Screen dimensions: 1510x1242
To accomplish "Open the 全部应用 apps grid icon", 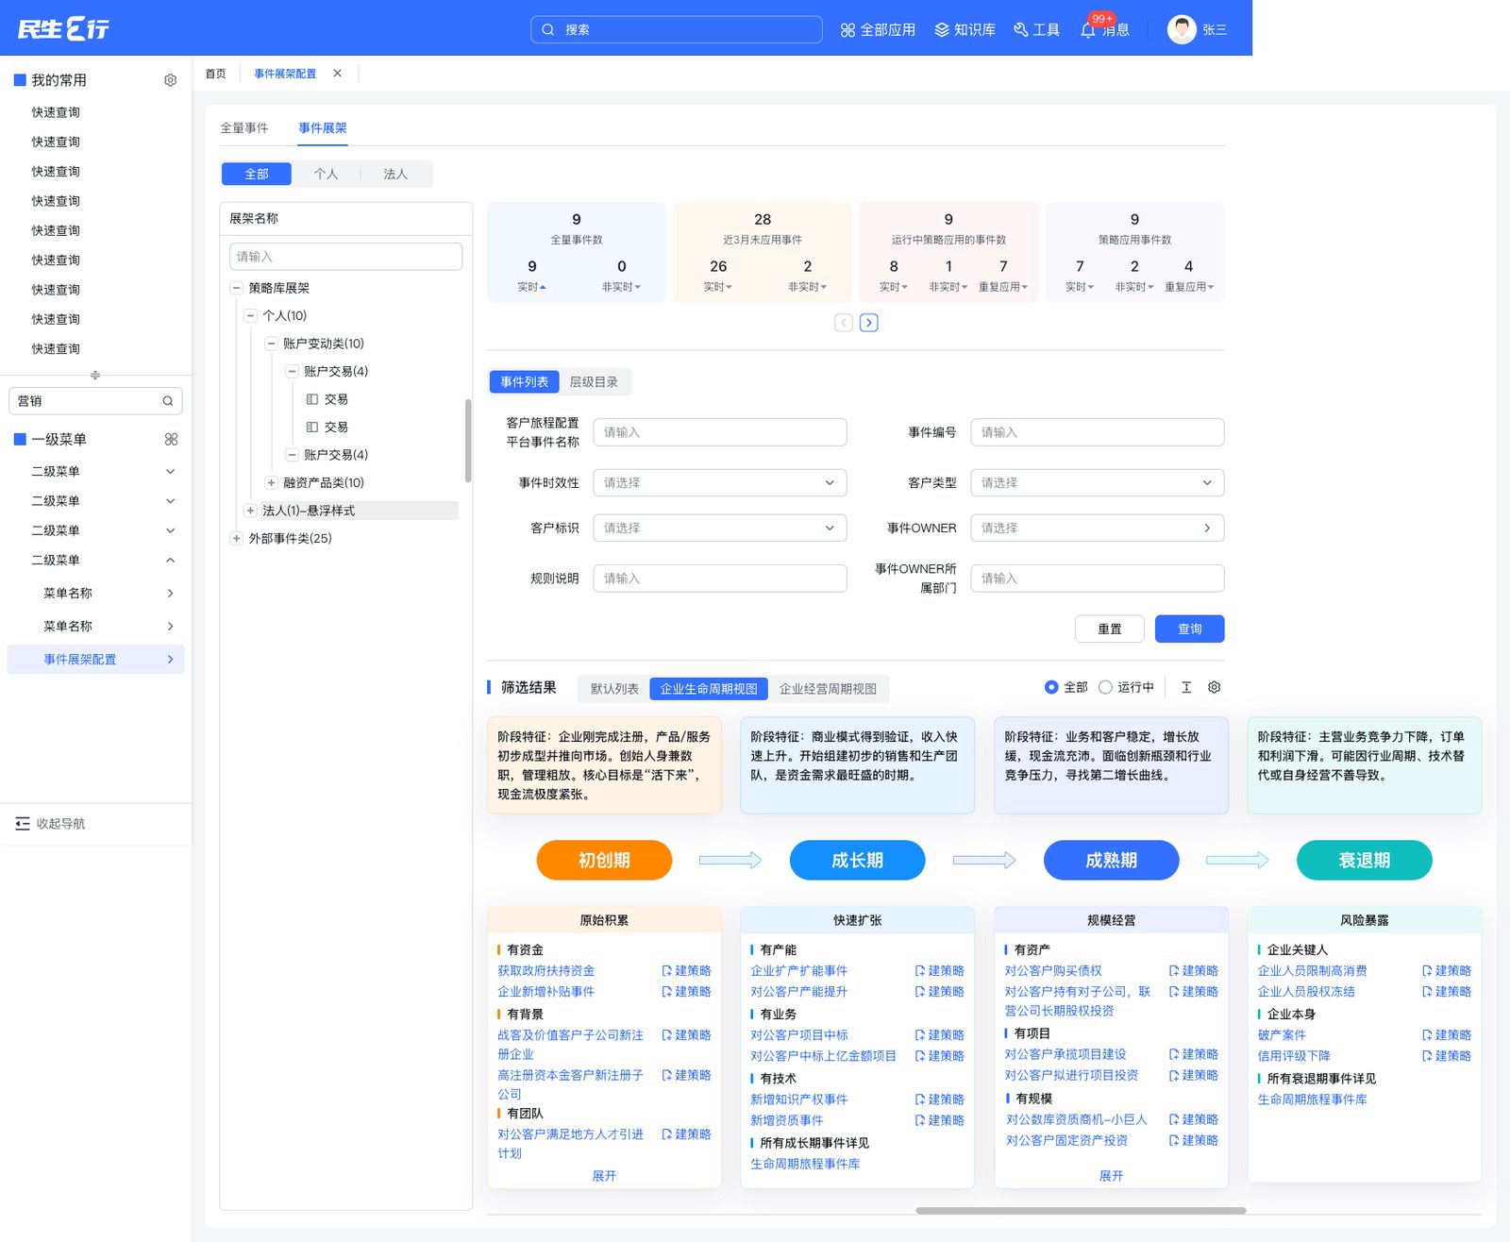I will 847,30.
